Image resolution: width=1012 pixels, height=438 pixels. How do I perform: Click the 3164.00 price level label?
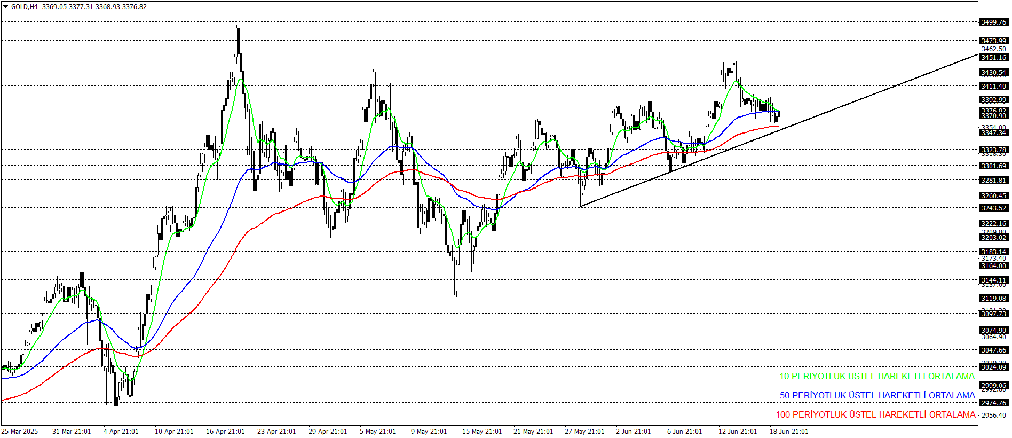[x=994, y=265]
